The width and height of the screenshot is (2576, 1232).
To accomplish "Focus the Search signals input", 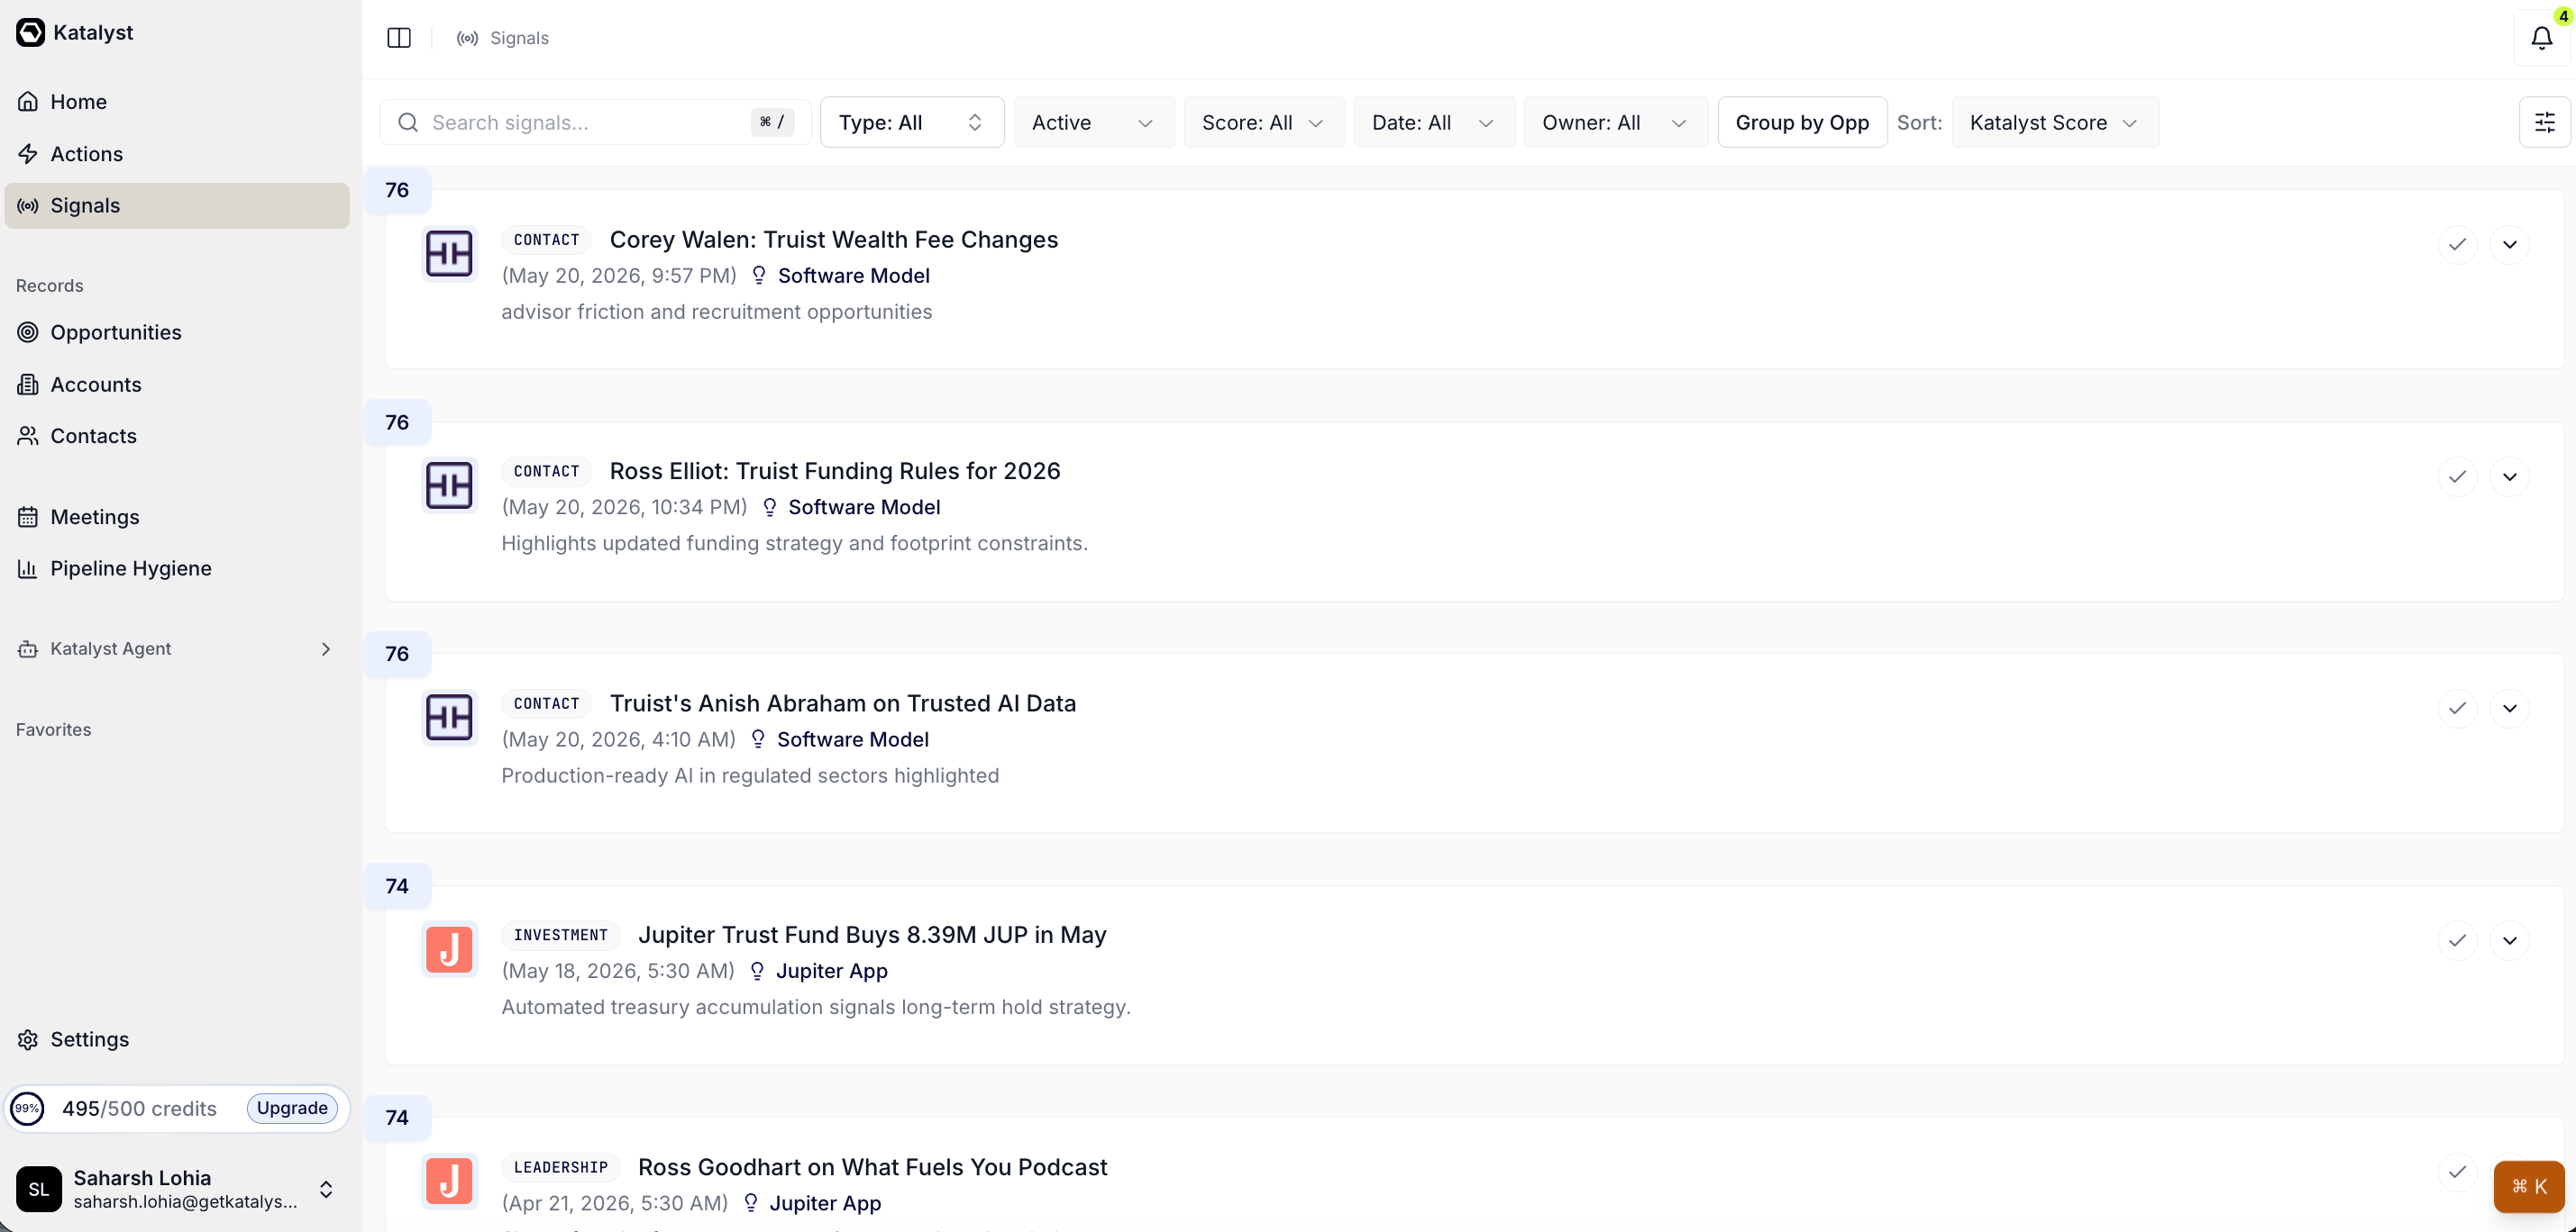I will pos(594,122).
